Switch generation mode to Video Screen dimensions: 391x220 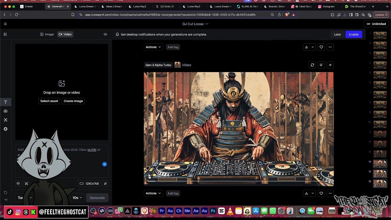(65, 34)
